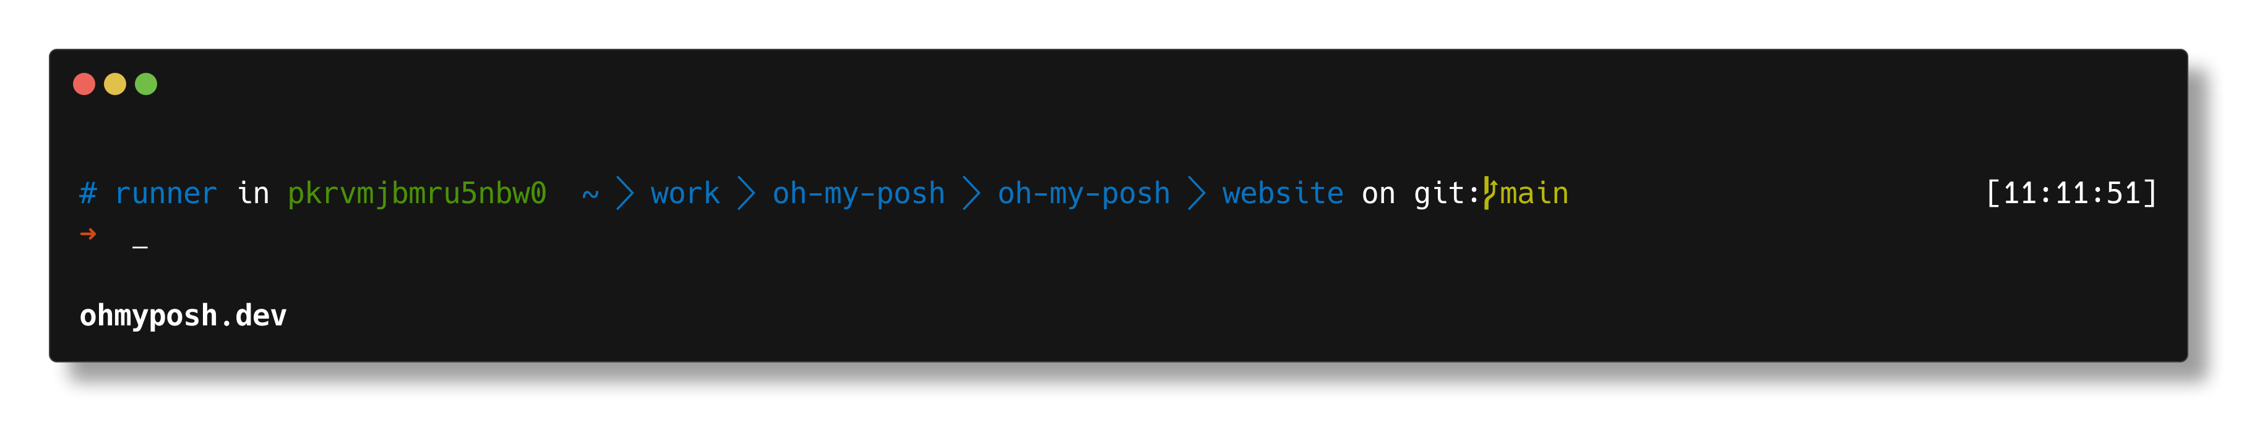Select the work path segment
The height and width of the screenshot is (431, 2257).
pyautogui.click(x=685, y=193)
